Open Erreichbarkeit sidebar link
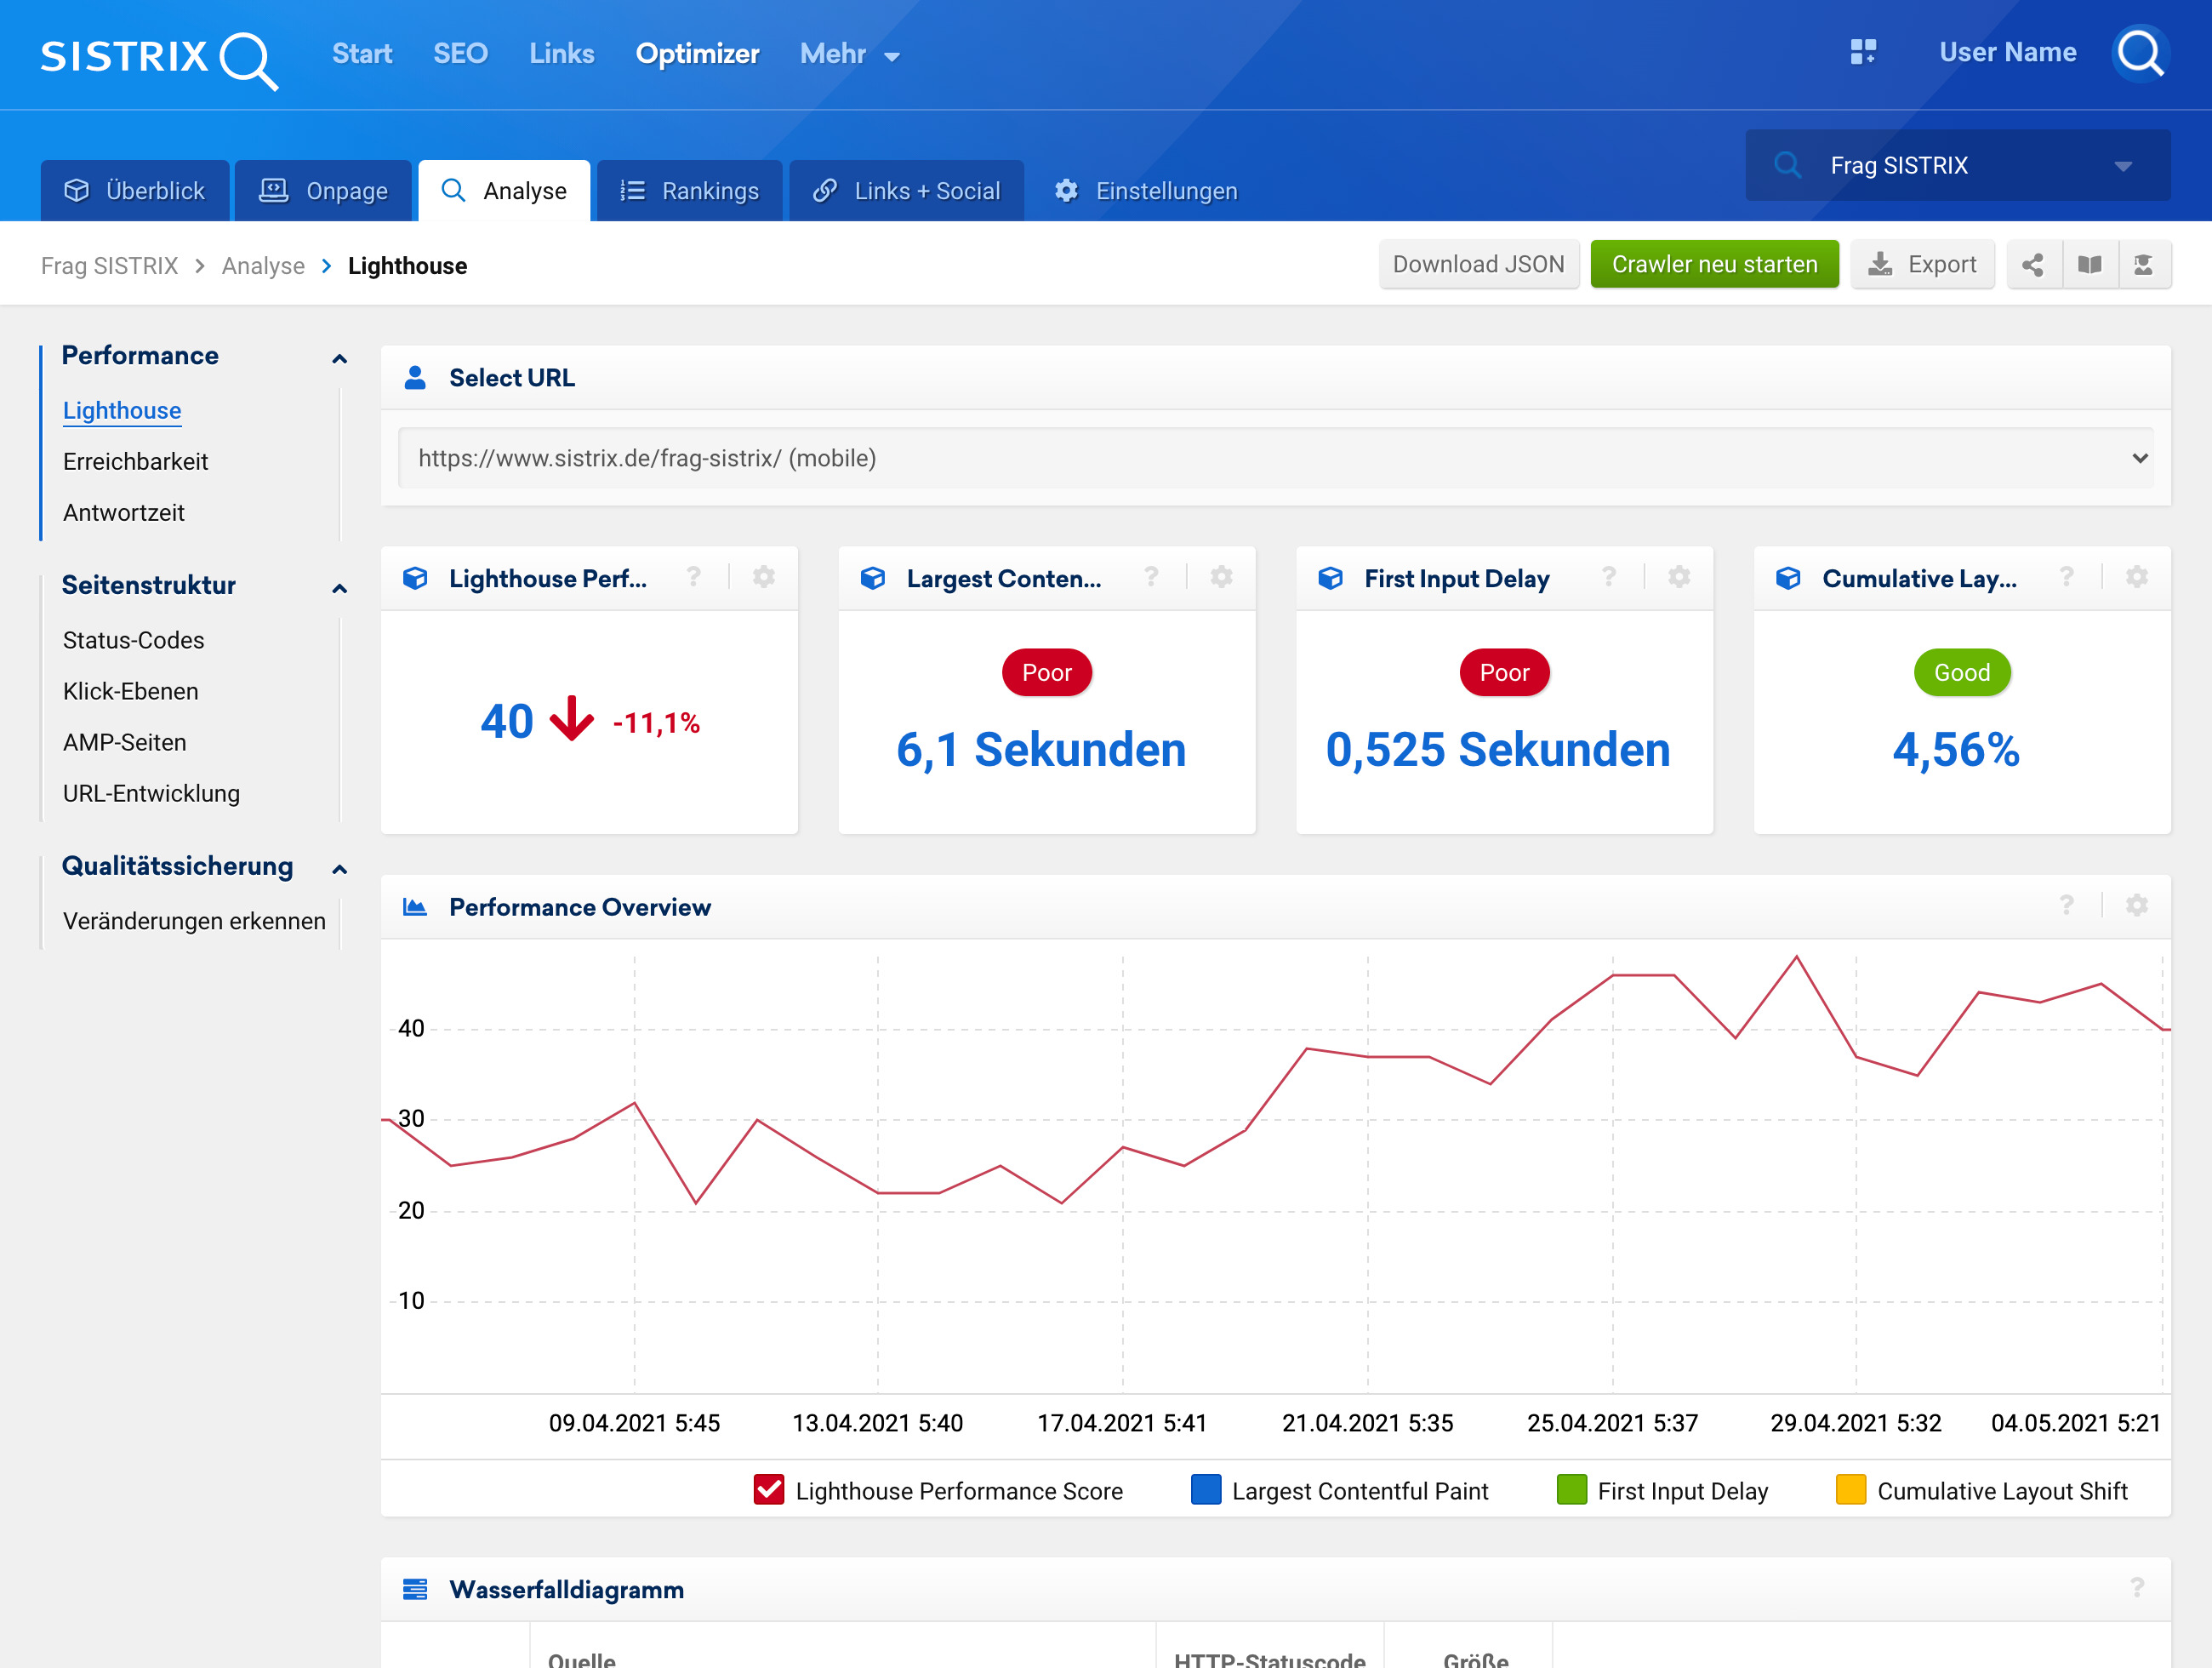This screenshot has height=1668, width=2212. (x=136, y=462)
